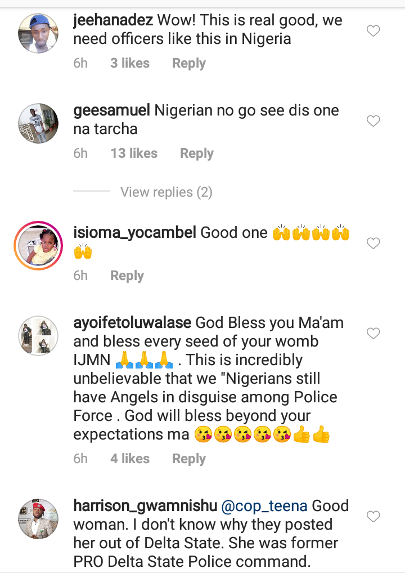Like ayoifetoluwalase's comment heart

coord(373,334)
